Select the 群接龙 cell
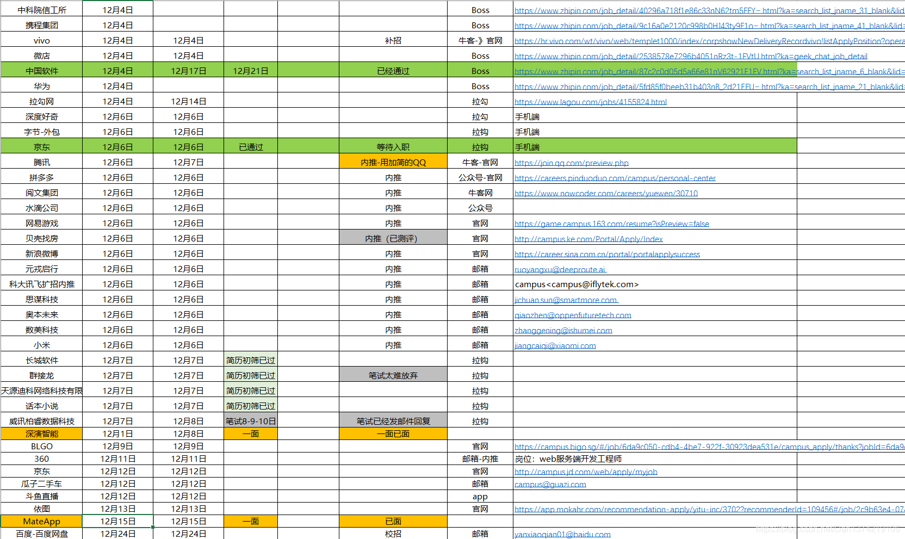 coord(41,375)
